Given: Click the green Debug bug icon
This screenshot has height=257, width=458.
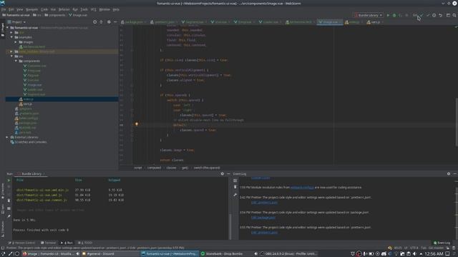Looking at the screenshot, I should [x=394, y=15].
